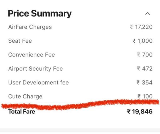
Task: Click the ₹ 354 development fee amount
Action: point(145,82)
